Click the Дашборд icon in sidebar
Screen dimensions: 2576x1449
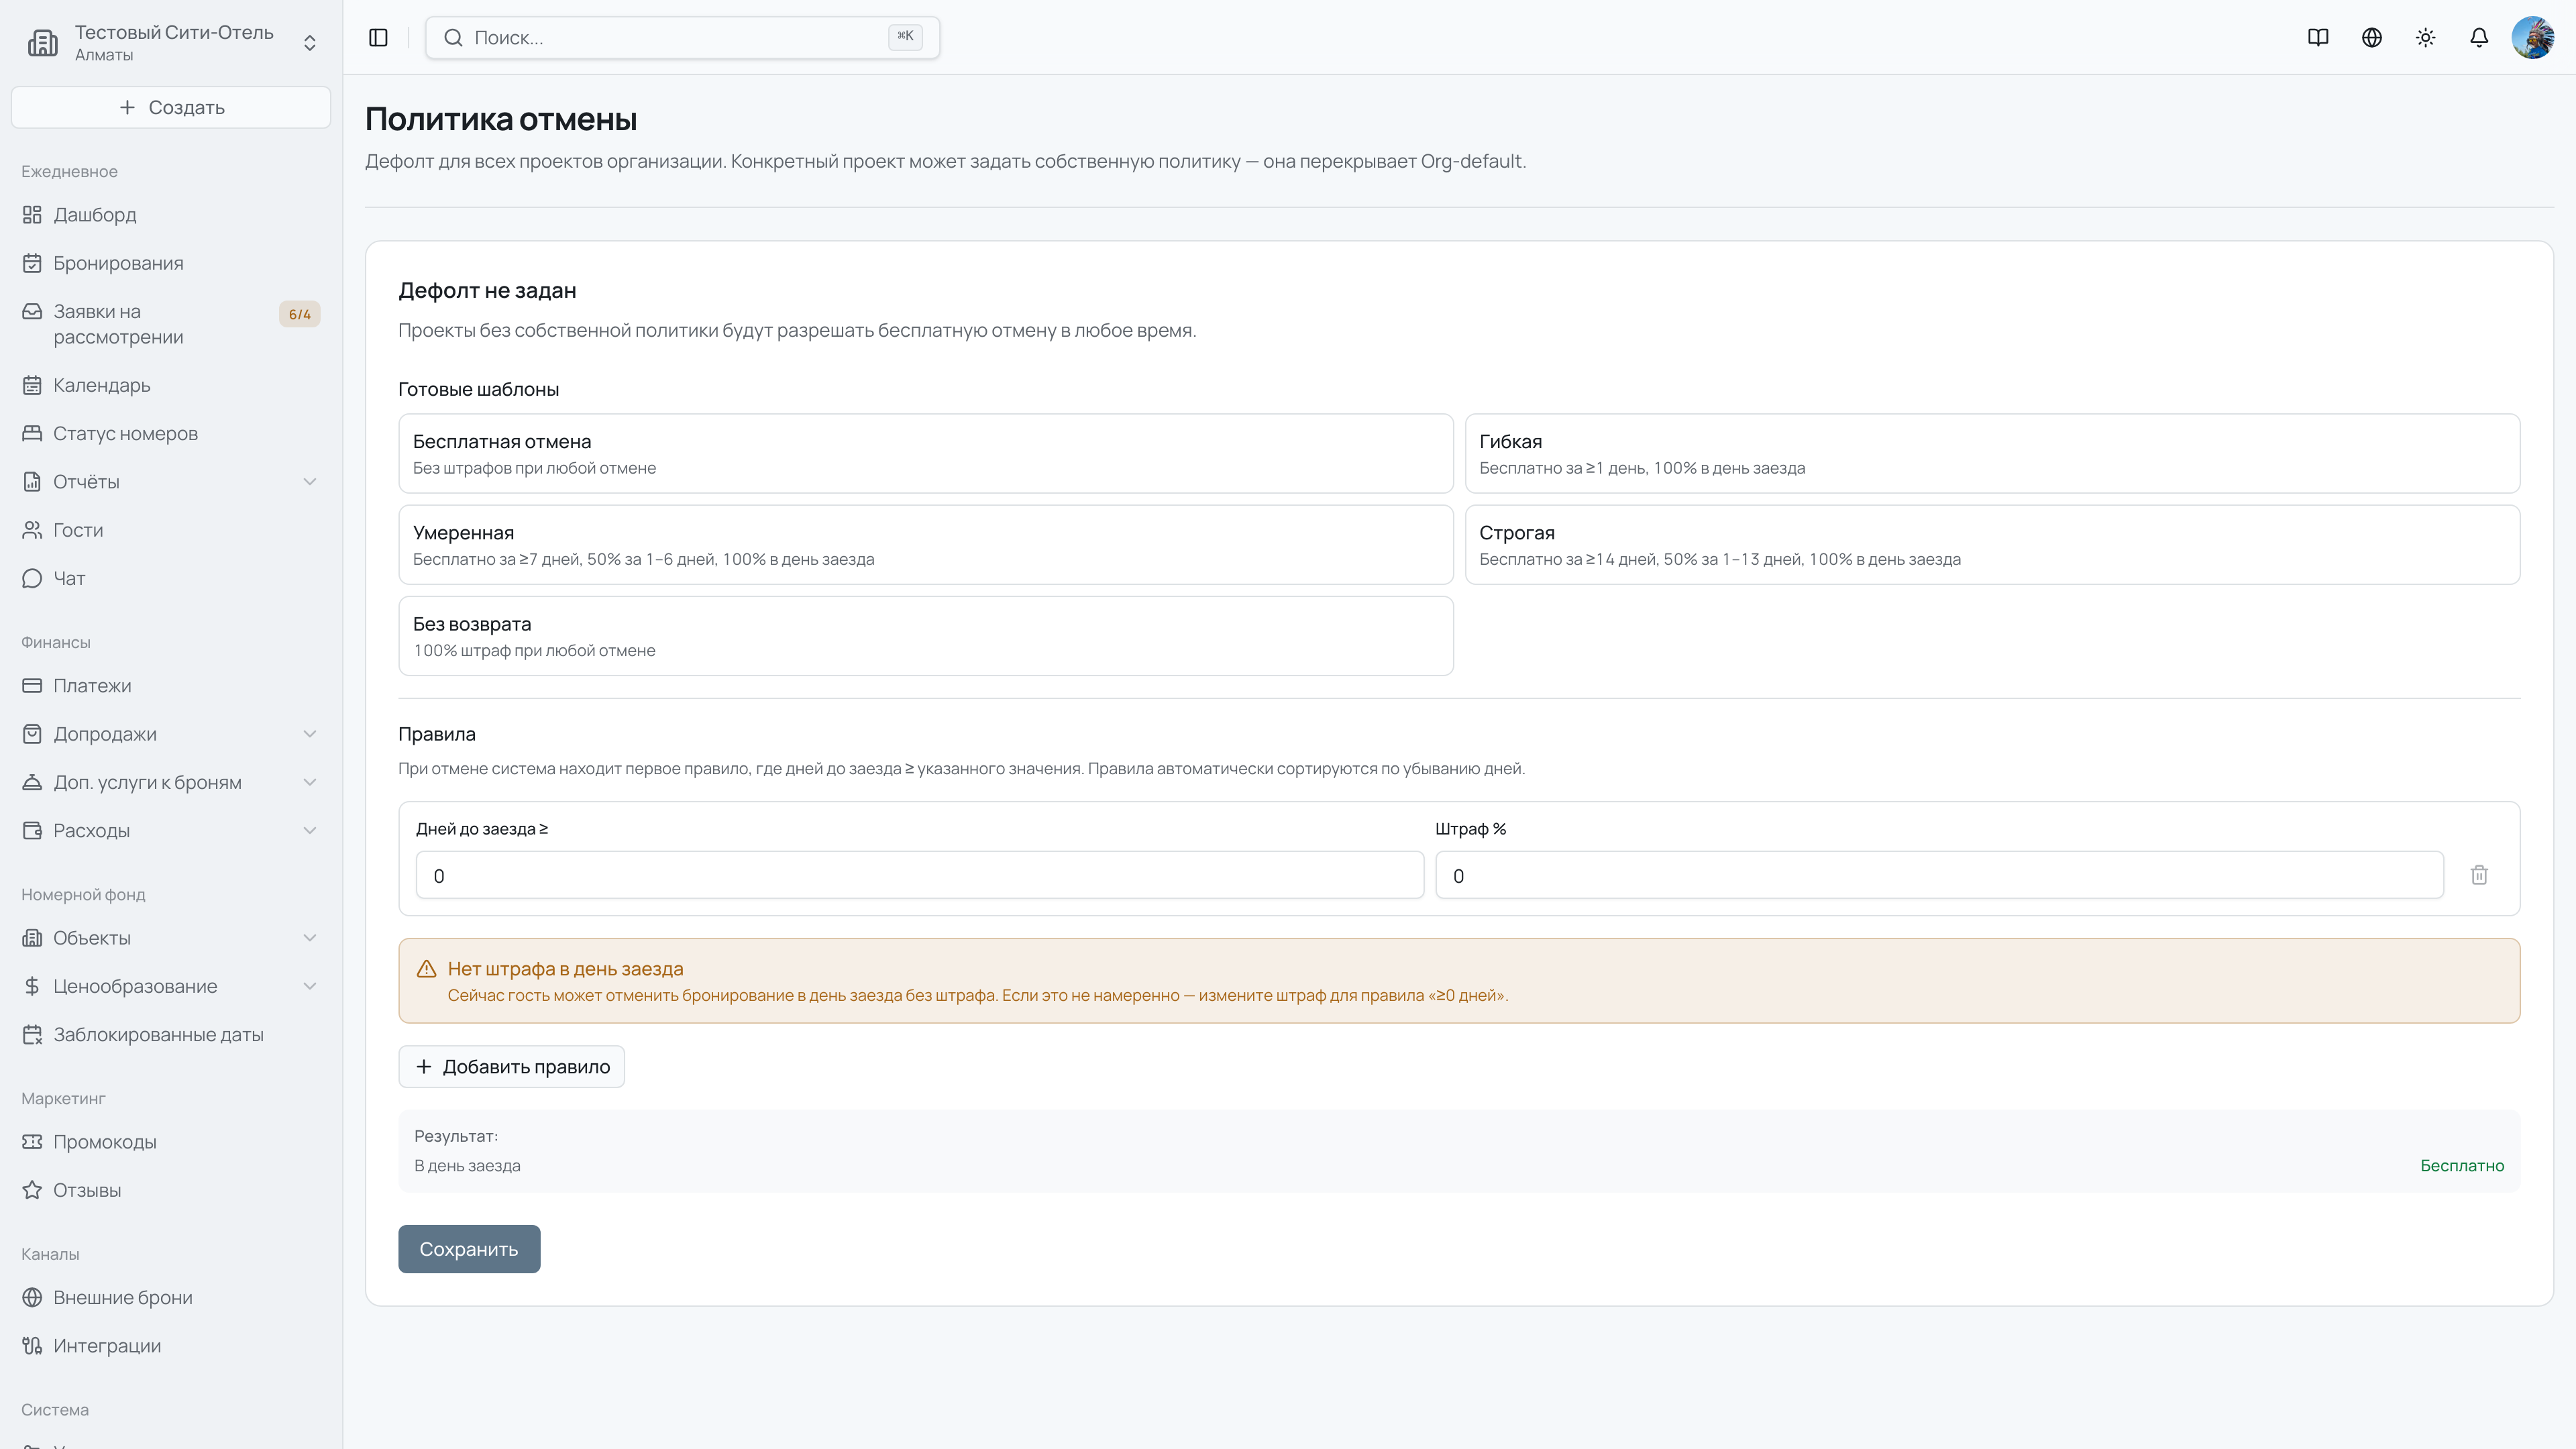(x=32, y=215)
